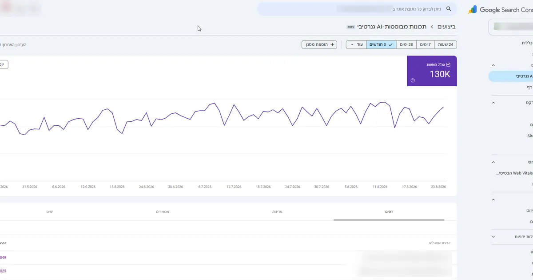The height and width of the screenshot is (280, 533).
Task: Click the 130K total impressions metric card
Action: [432, 71]
